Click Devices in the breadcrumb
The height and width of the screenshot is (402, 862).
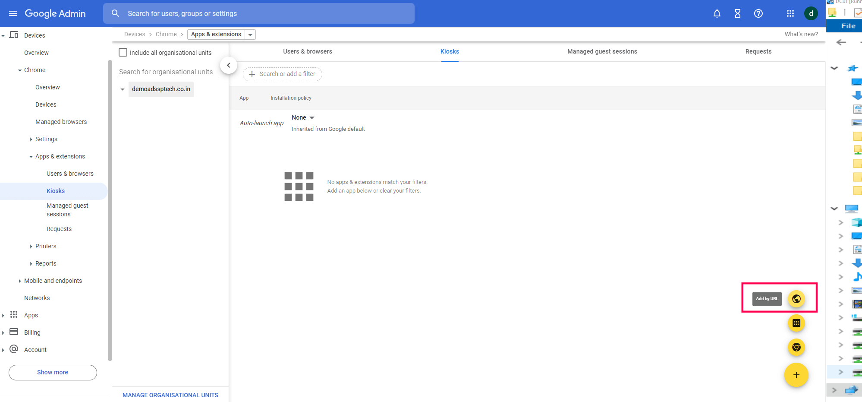tap(135, 34)
